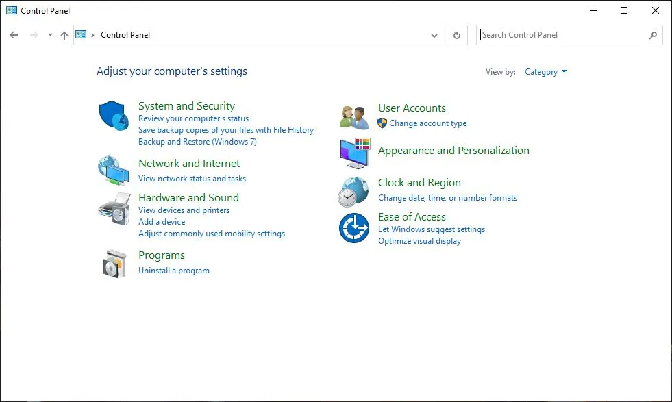This screenshot has width=672, height=402.
Task: Click the up arrow navigation button
Action: pos(64,35)
